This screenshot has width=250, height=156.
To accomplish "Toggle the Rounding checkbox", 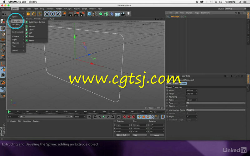I will click(x=187, y=97).
